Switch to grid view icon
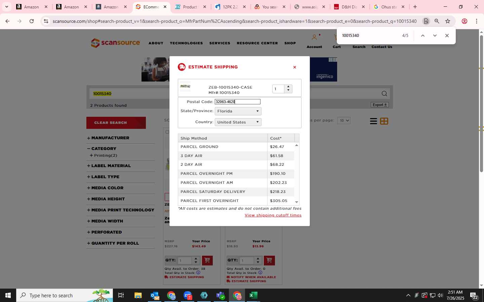The width and height of the screenshot is (484, 302). 384,121
